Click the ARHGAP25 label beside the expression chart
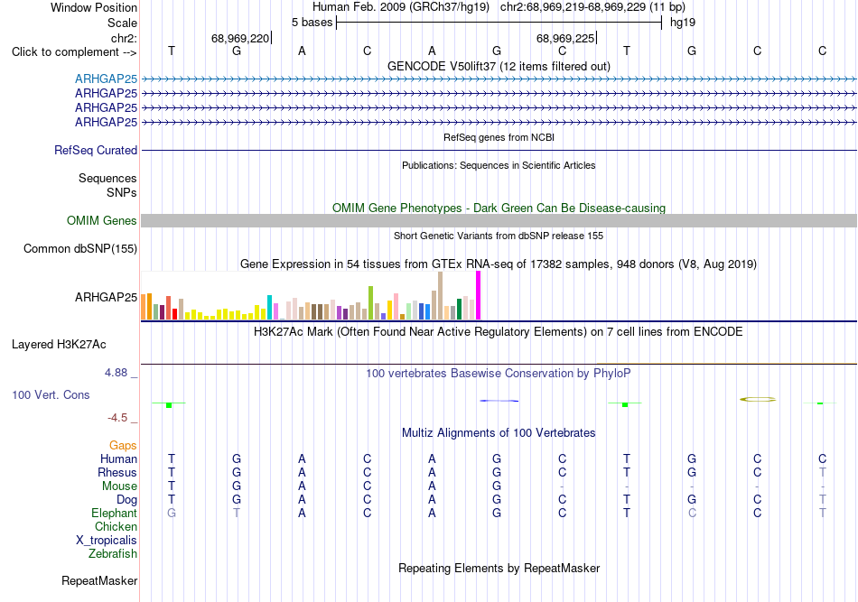The height and width of the screenshot is (602, 858). coord(107,297)
